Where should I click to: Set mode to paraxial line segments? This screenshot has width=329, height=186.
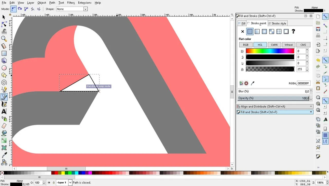[x=39, y=9]
